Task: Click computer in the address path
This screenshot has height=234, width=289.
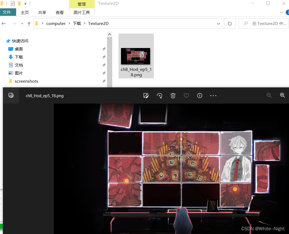Action: 56,24
